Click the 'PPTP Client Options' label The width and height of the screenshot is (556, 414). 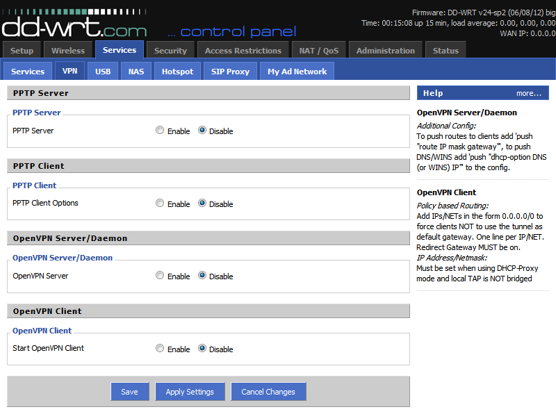[x=45, y=203]
